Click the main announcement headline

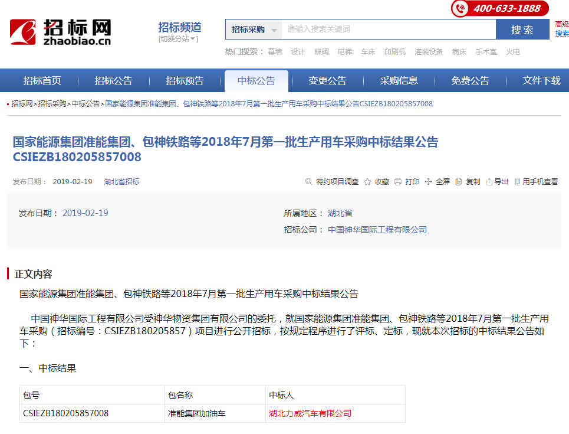(x=225, y=149)
